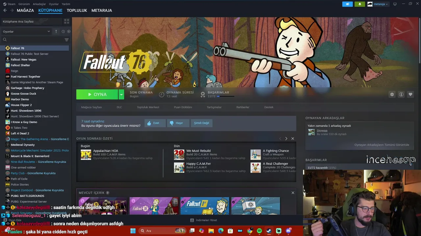The width and height of the screenshot is (421, 236).
Task: Click Oynayan Arkadaşların Tümünü Görüntüle
Action: [x=382, y=145]
